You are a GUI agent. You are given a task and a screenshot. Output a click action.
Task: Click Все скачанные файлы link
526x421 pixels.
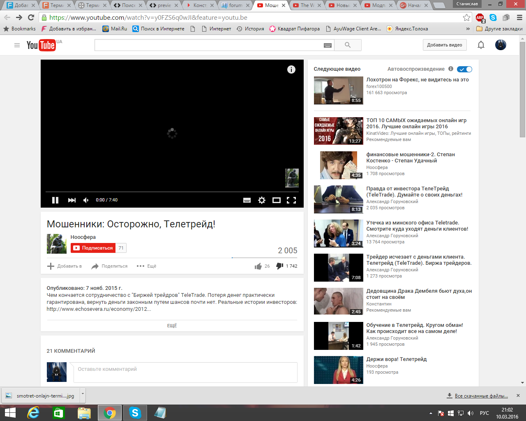pyautogui.click(x=481, y=396)
